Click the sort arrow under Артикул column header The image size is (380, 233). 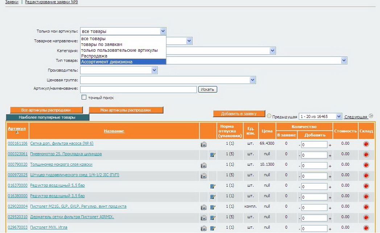coord(17,133)
